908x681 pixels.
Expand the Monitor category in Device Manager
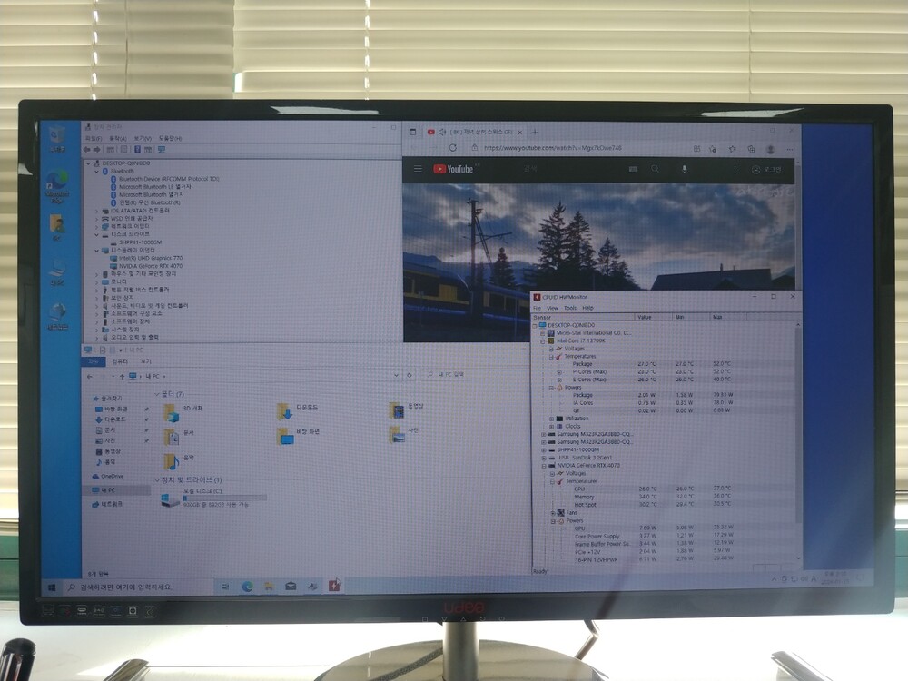pyautogui.click(x=96, y=281)
